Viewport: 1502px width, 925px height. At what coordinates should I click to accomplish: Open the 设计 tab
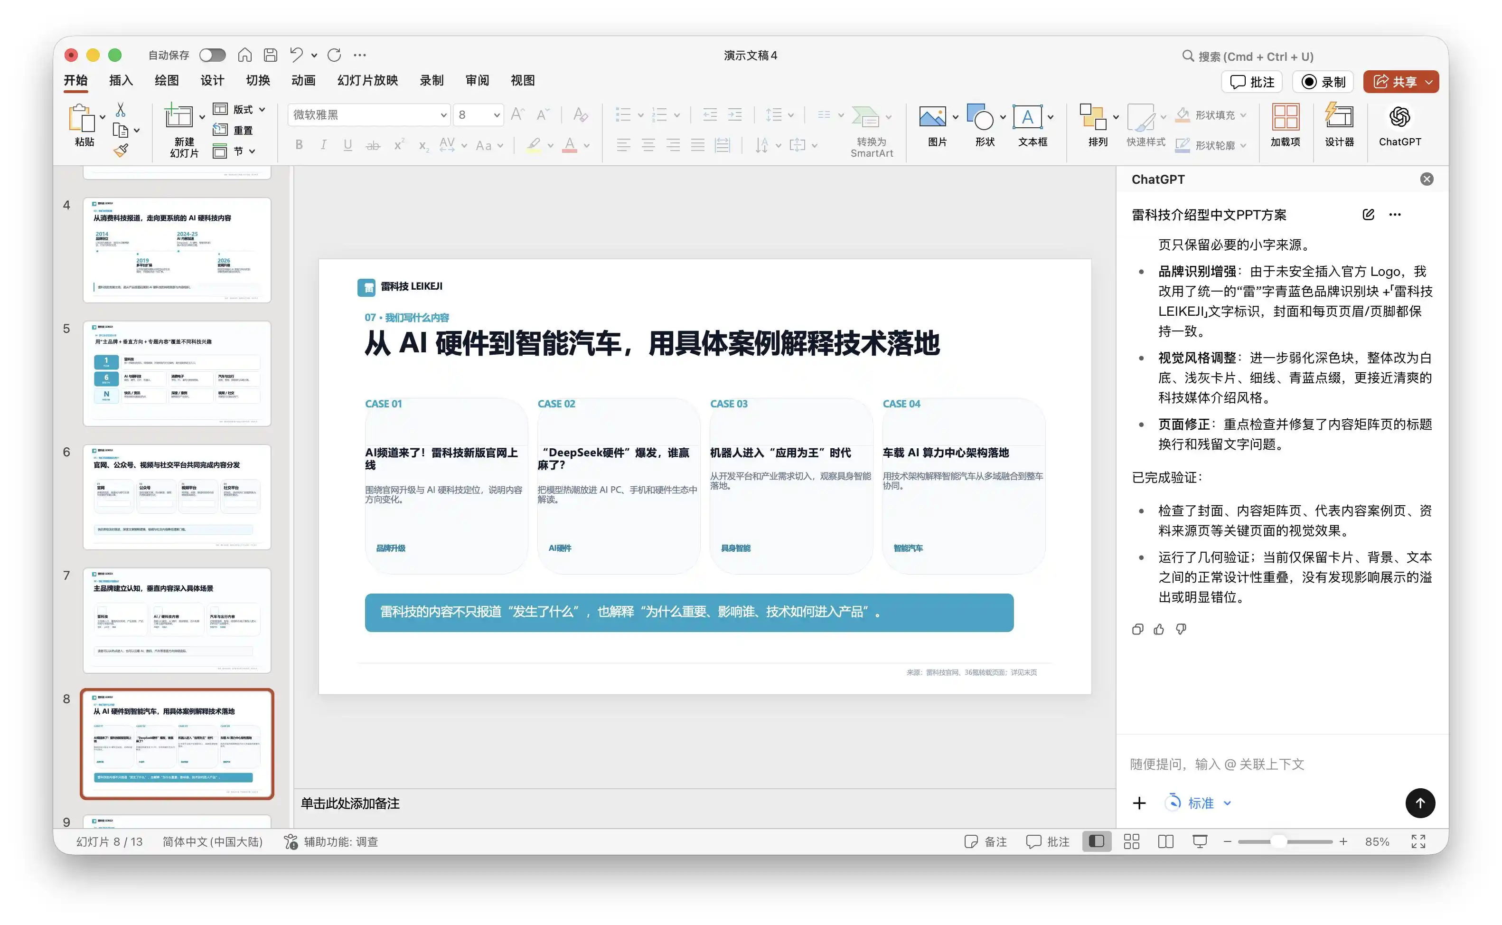[212, 80]
